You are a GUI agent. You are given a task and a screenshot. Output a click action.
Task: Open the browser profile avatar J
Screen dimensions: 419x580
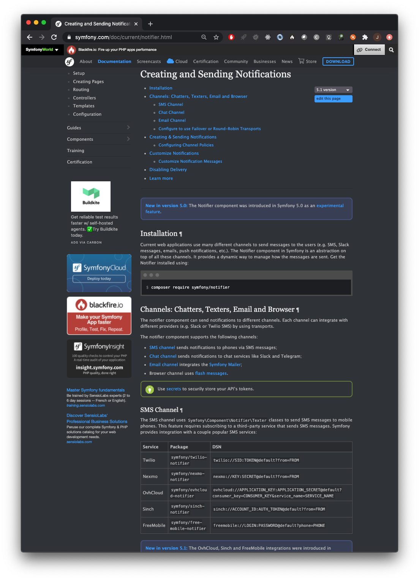pos(377,37)
